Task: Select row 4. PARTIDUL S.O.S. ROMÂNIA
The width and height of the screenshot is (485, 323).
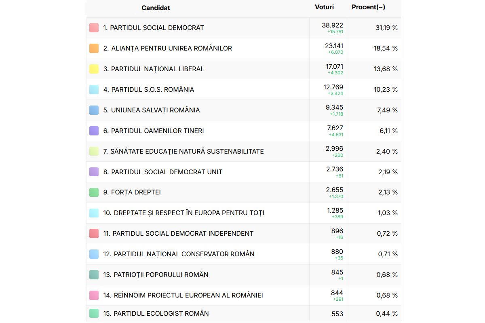Action: (x=244, y=90)
